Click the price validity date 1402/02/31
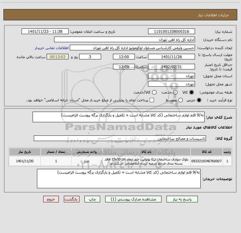 coord(172,67)
